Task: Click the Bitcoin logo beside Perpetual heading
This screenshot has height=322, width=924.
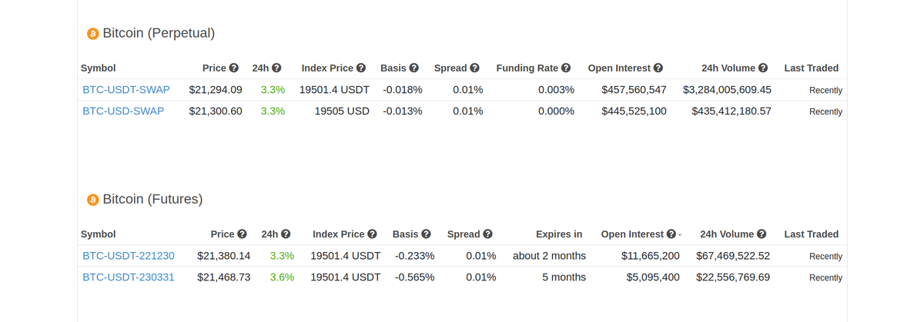Action: [93, 34]
